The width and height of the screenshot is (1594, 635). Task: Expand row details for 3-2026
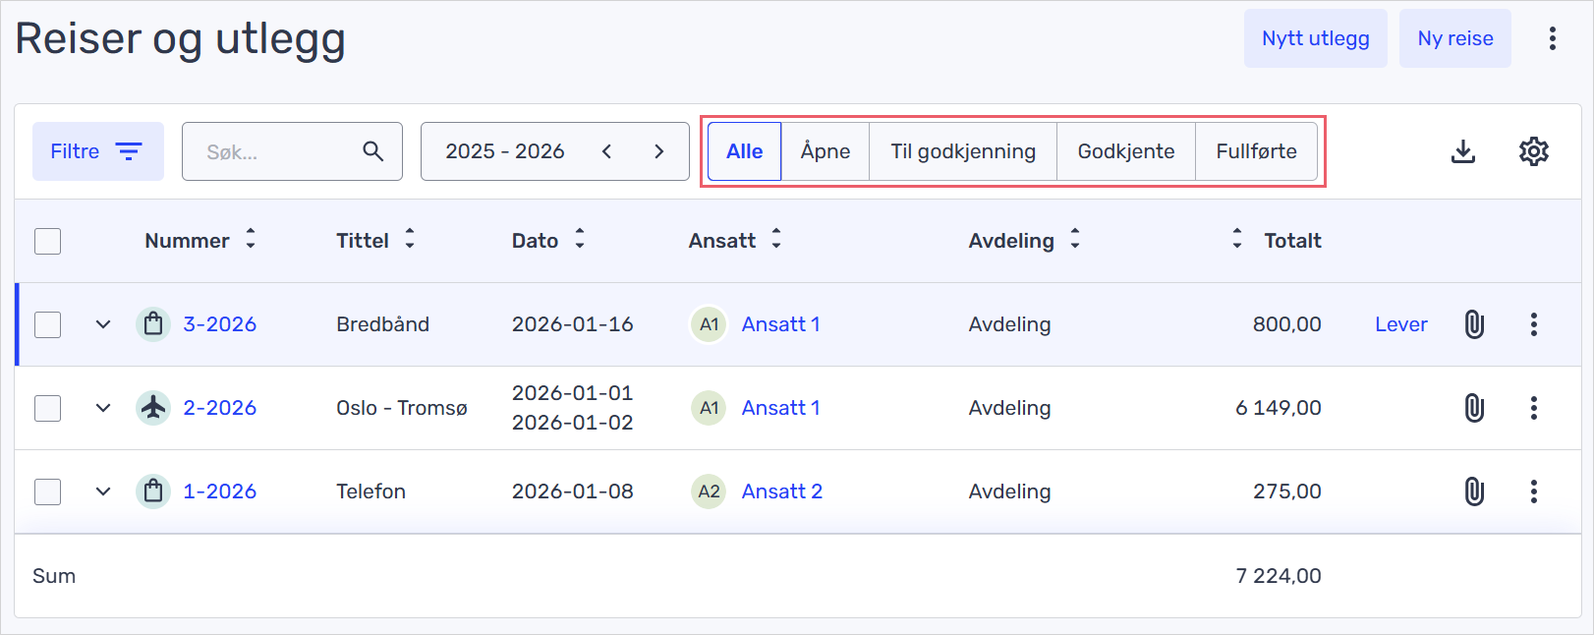[x=103, y=324]
